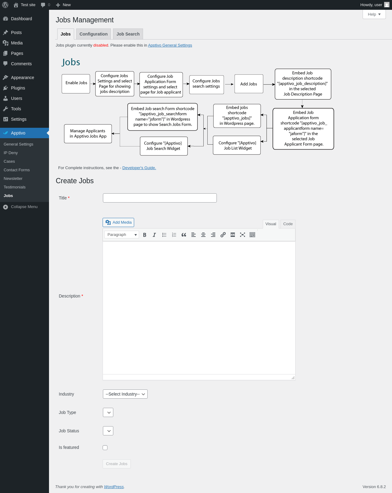Check the Is featured checkbox

pyautogui.click(x=105, y=448)
